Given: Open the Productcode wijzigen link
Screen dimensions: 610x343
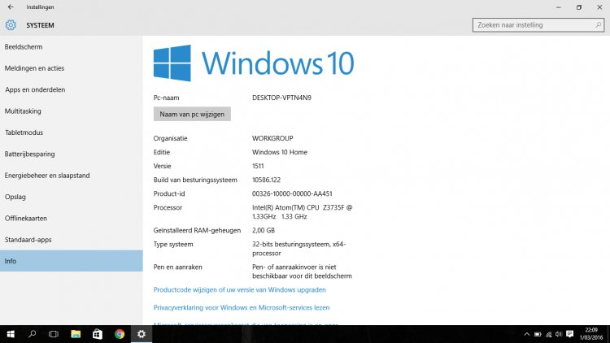Looking at the screenshot, I should (239, 289).
